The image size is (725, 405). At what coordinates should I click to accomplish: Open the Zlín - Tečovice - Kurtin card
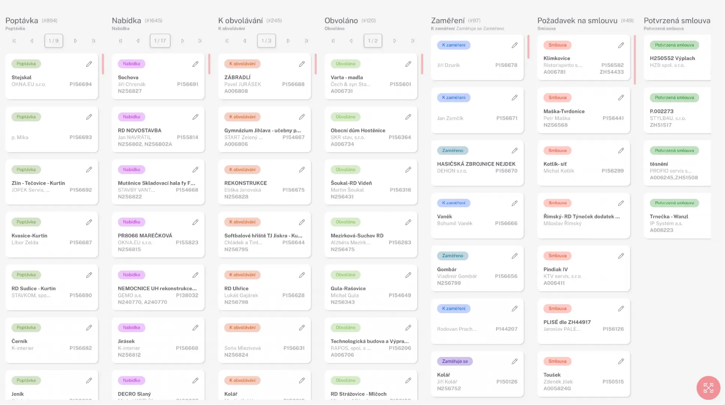click(x=38, y=183)
